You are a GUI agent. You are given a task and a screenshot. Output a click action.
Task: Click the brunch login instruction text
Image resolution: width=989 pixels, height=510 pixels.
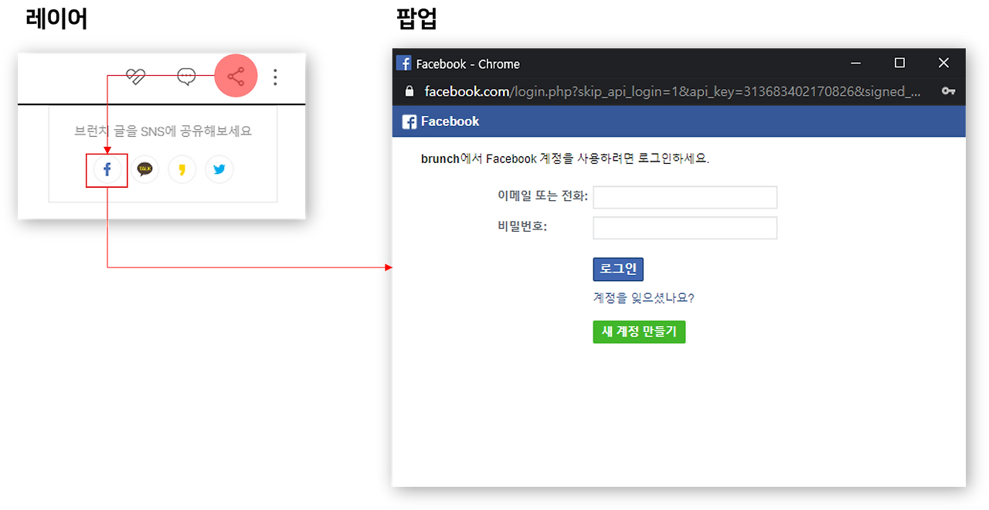pyautogui.click(x=565, y=158)
